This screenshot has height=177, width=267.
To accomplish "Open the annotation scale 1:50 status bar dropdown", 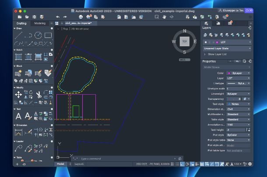I will tap(238, 164).
